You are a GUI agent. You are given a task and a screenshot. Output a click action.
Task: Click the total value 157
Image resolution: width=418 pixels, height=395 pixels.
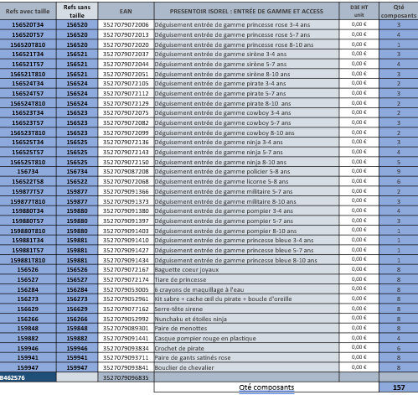(399, 387)
